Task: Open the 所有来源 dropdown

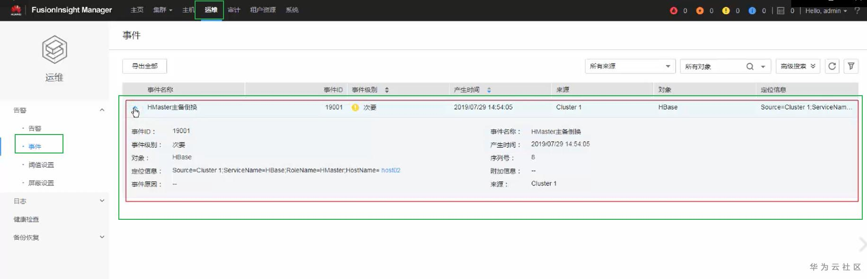Action: tap(630, 66)
